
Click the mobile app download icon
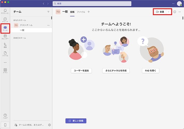point(5,125)
